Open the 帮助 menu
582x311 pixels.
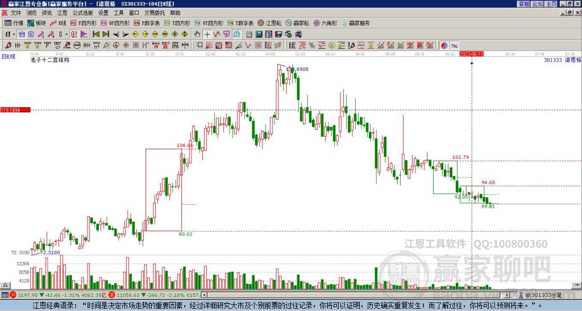click(175, 13)
